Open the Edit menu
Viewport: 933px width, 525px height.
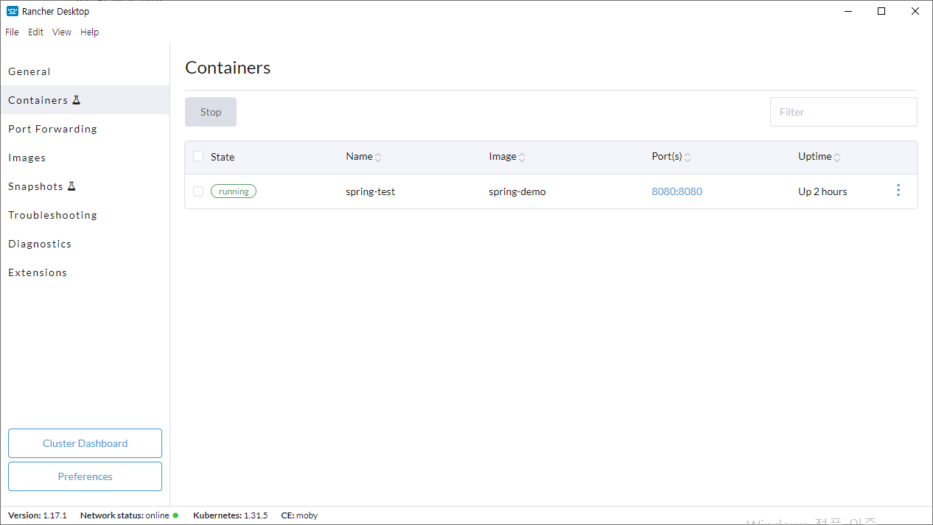tap(35, 32)
